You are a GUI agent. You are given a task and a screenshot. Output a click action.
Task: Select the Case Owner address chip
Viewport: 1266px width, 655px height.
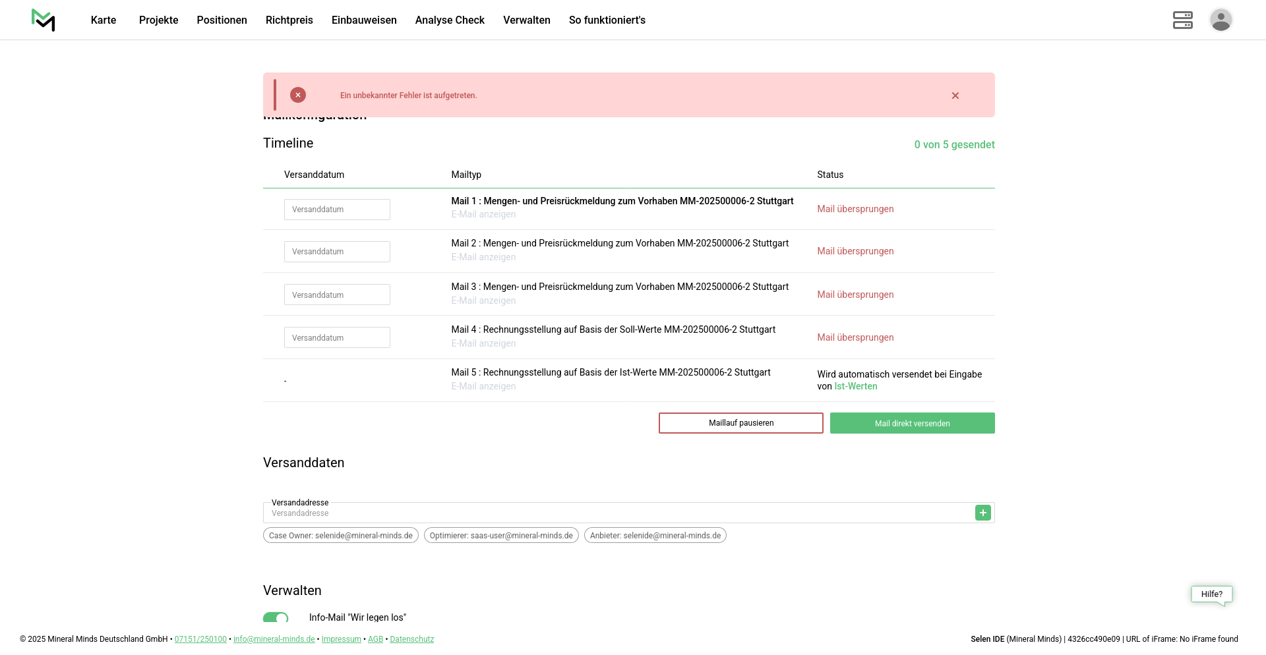point(340,535)
